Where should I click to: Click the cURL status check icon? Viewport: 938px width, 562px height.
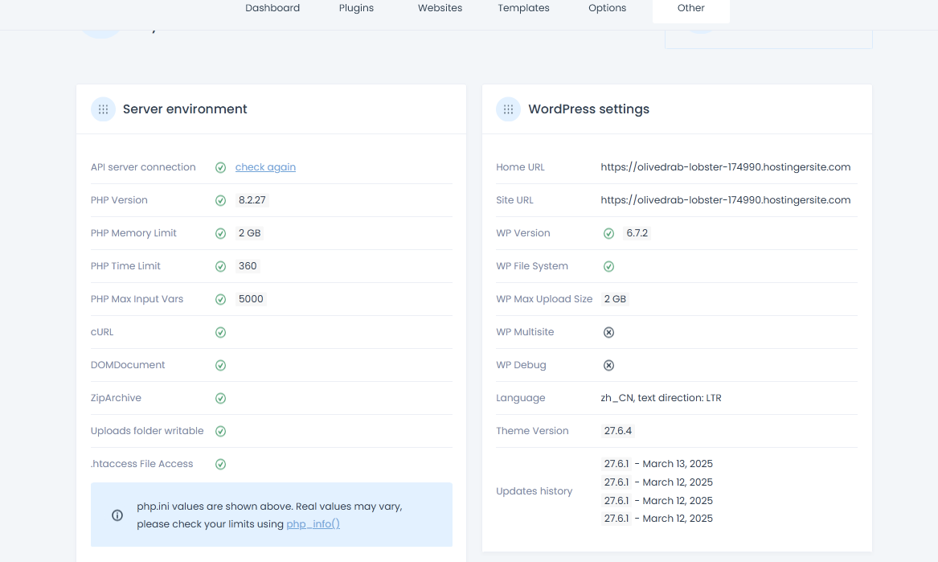tap(220, 332)
